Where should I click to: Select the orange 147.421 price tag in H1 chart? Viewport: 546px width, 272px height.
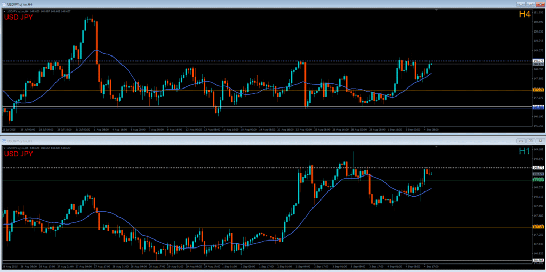[x=539, y=227]
